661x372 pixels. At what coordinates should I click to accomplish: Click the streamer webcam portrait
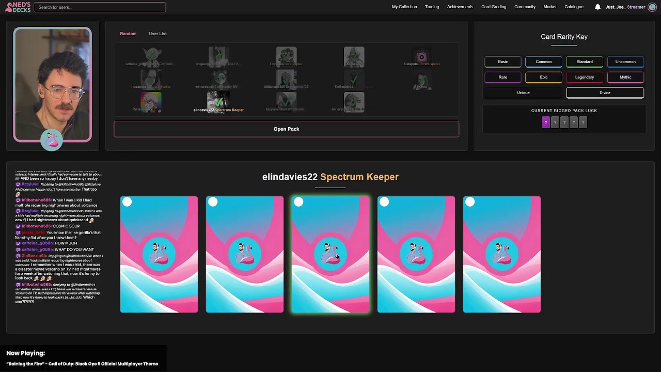pos(52,85)
